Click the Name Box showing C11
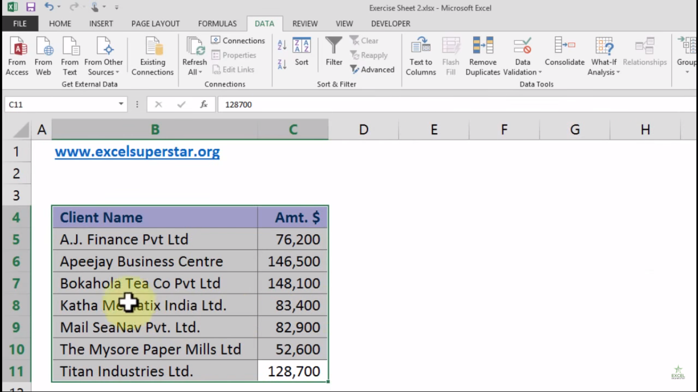The width and height of the screenshot is (698, 392). 61,104
